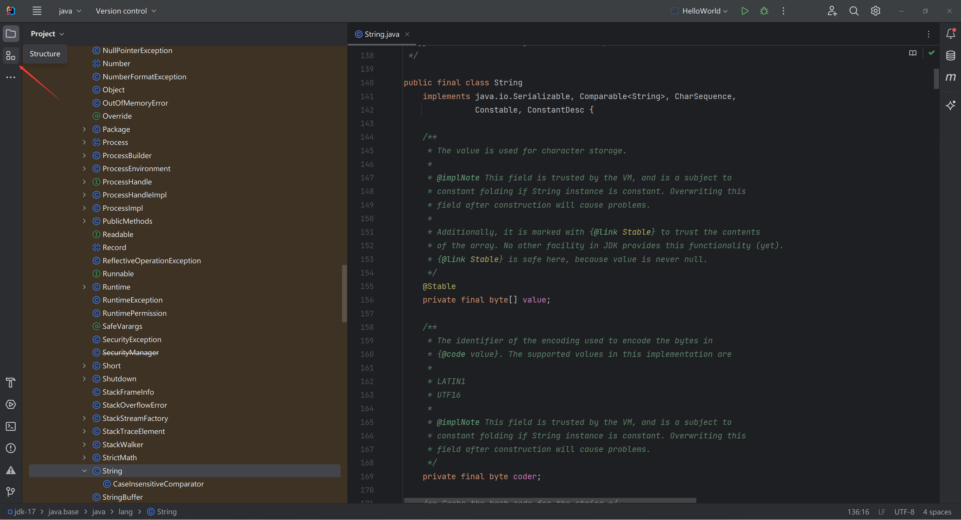
Task: Open Code With Me user icon
Action: pyautogui.click(x=832, y=11)
